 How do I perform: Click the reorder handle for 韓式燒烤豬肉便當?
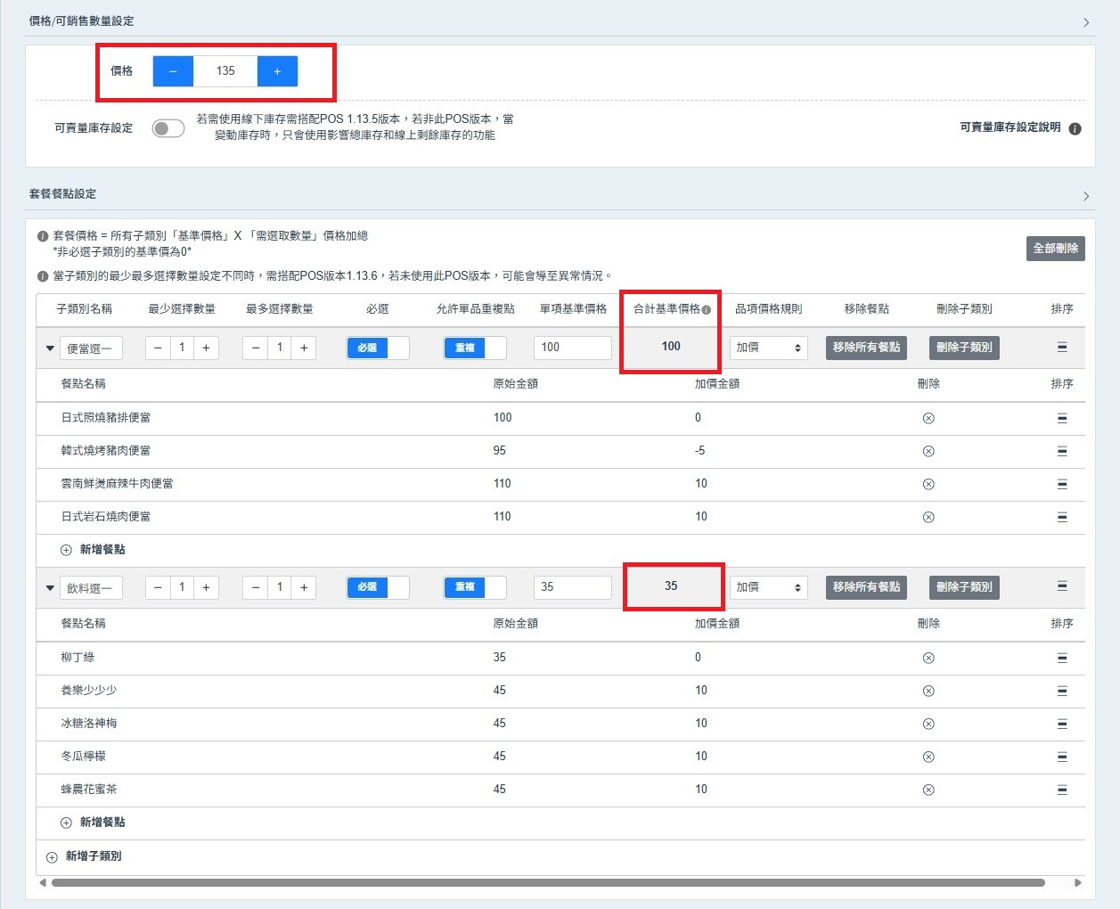1061,451
